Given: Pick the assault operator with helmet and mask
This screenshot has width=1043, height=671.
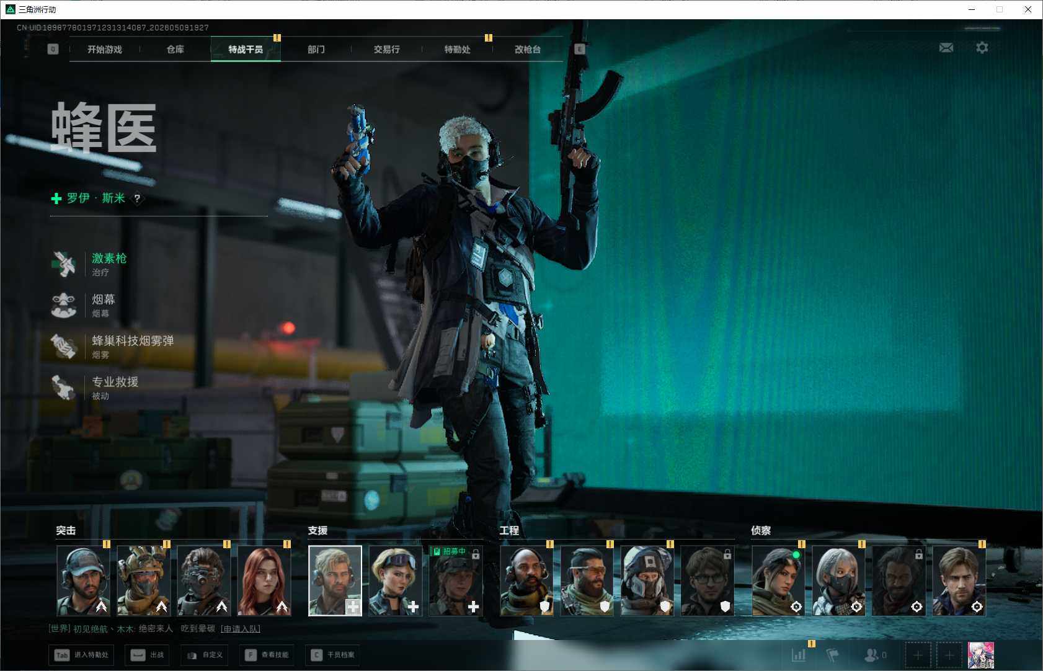Looking at the screenshot, I should coord(143,580).
